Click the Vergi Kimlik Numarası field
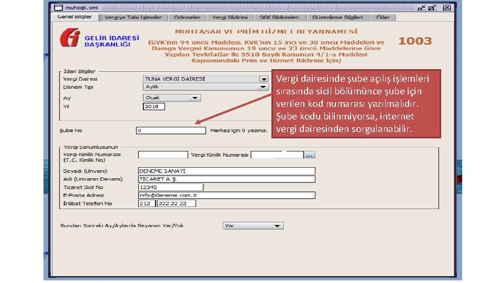 click(x=277, y=155)
